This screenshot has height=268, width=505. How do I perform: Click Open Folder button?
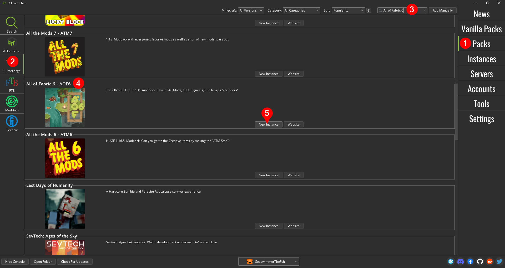pos(43,261)
